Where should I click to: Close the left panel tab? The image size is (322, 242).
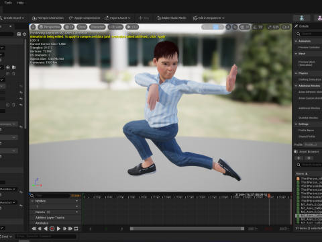(10, 26)
